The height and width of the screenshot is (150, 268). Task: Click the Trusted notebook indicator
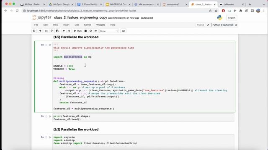[200, 25]
